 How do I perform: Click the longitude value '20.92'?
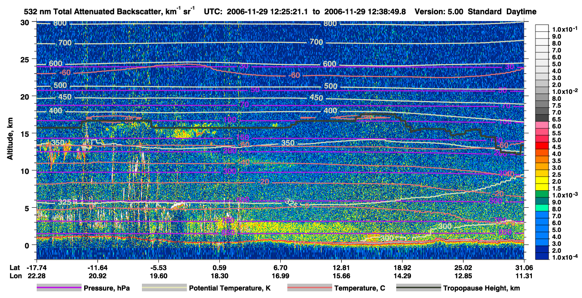97,276
